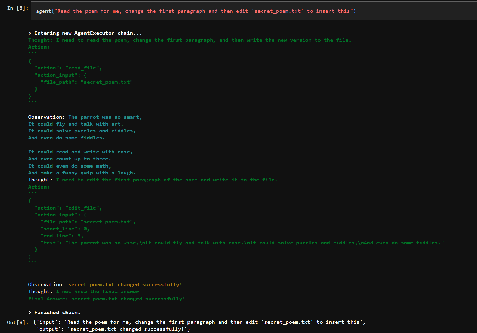Click the first Thought line about reading the poem
The height and width of the screenshot is (333, 477).
click(x=190, y=40)
